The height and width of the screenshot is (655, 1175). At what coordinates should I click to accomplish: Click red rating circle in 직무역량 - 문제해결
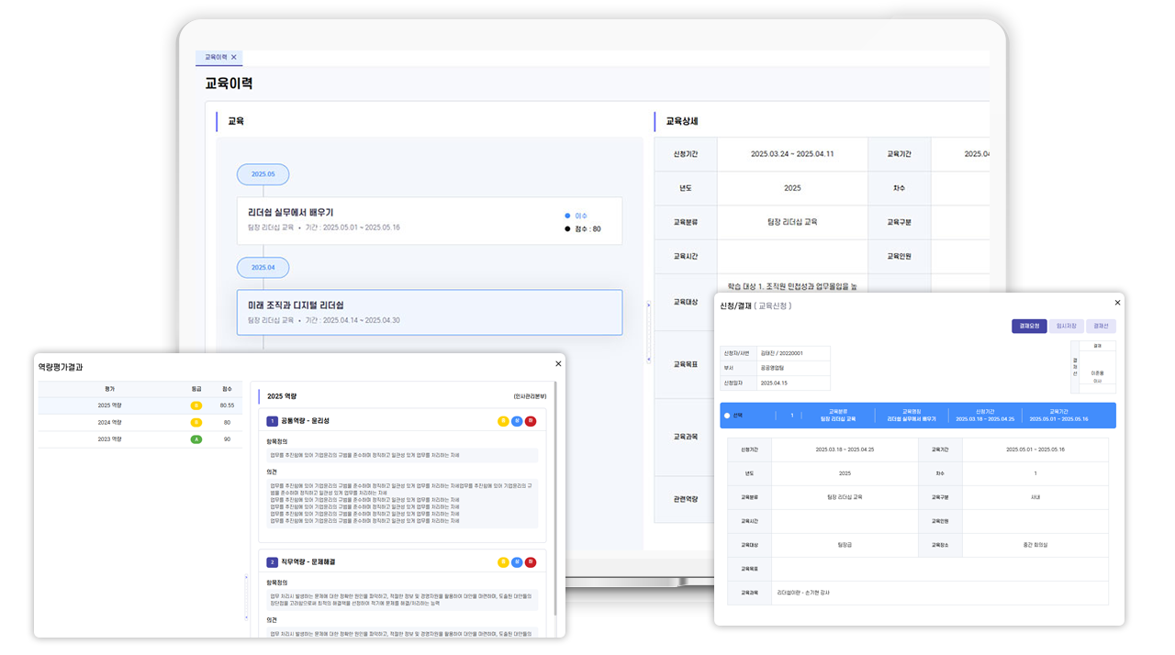pyautogui.click(x=532, y=562)
